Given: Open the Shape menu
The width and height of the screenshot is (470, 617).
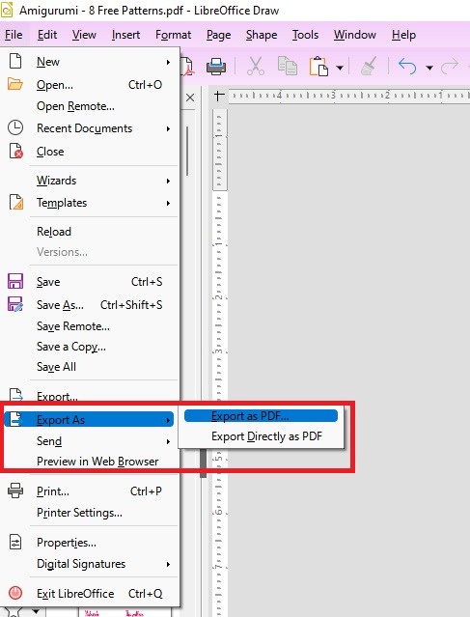Looking at the screenshot, I should point(262,35).
